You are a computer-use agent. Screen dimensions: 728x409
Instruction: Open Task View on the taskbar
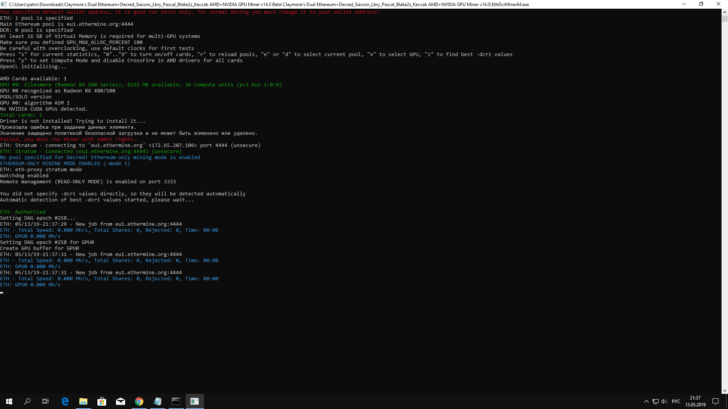[x=45, y=401]
